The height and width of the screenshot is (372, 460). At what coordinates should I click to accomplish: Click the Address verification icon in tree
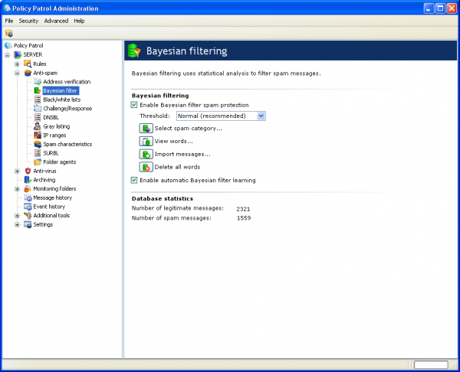click(x=37, y=82)
